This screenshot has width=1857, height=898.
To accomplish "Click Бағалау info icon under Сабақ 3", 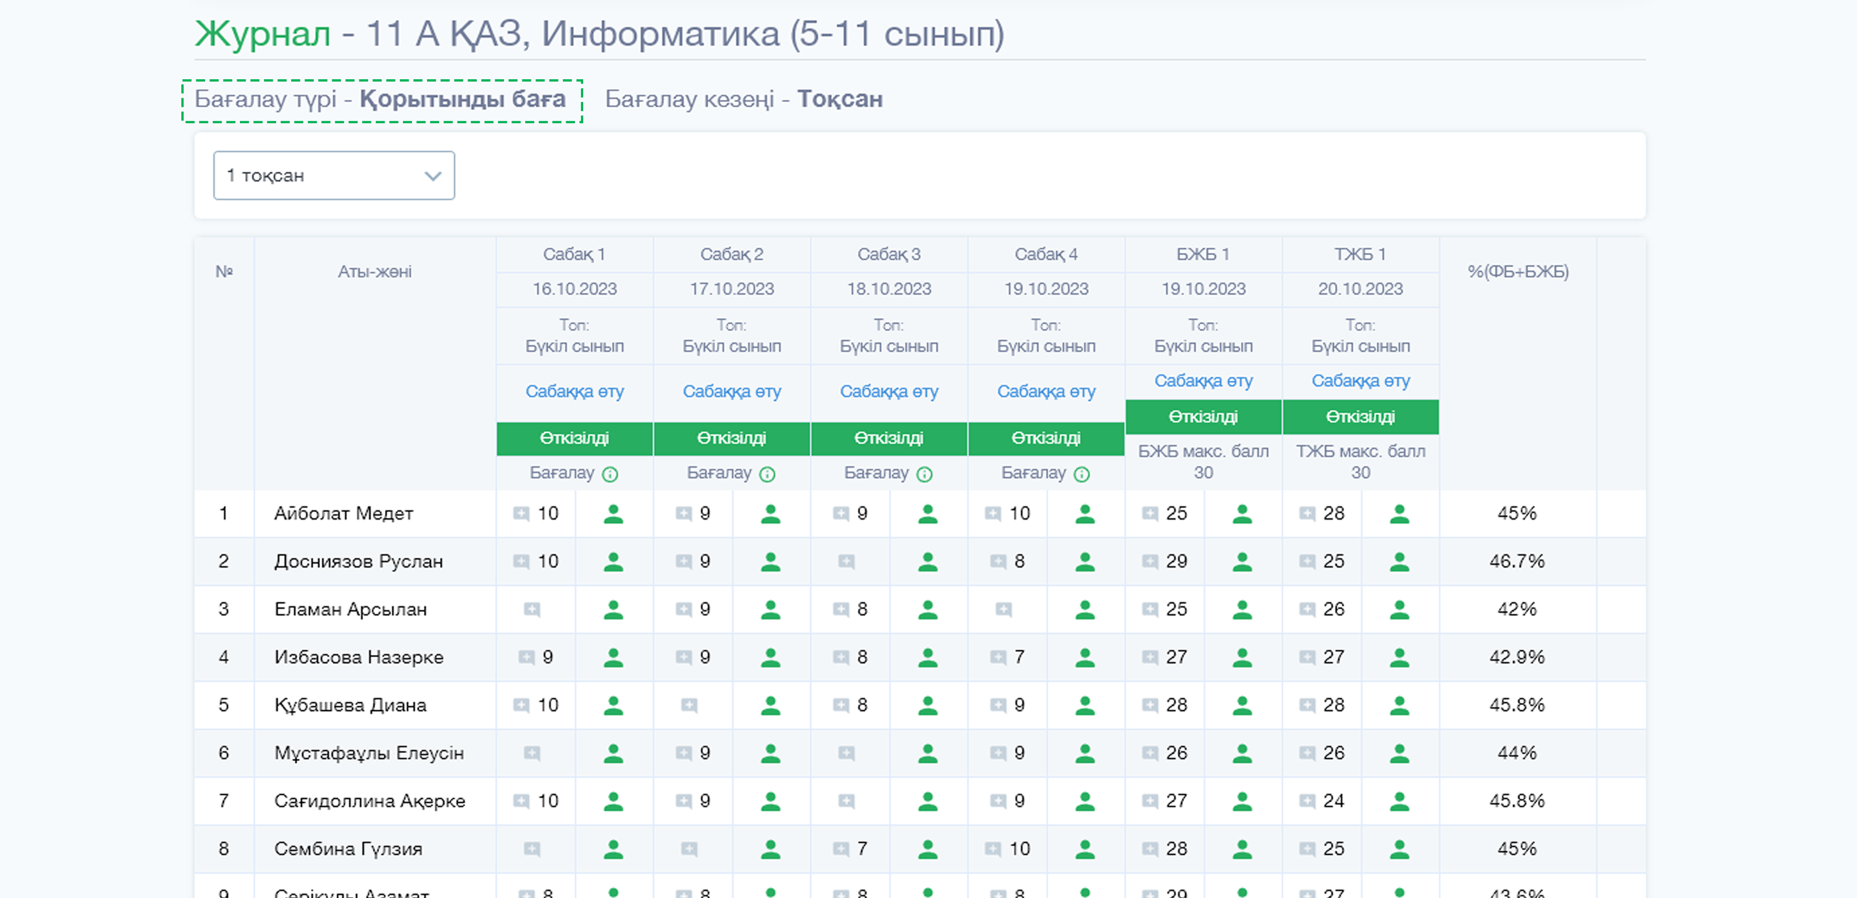I will click(x=924, y=474).
